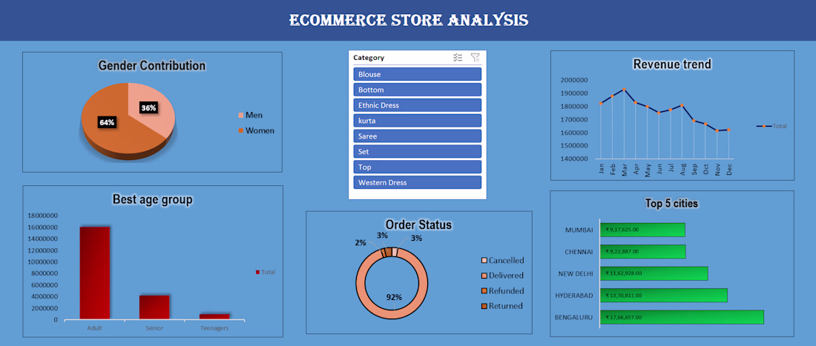Select Western Dress category
This screenshot has width=816, height=346.
tap(418, 182)
